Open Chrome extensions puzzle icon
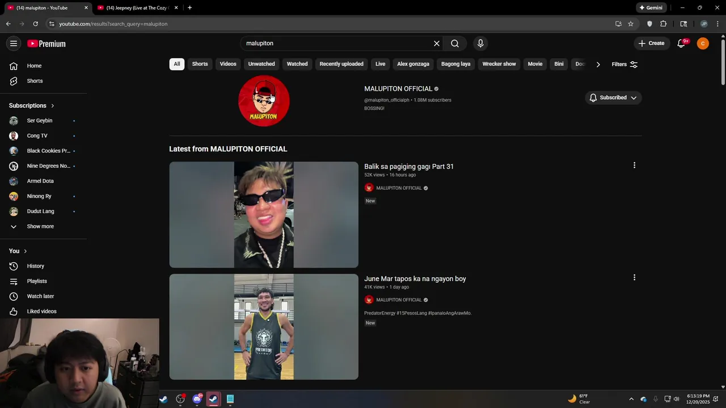This screenshot has height=408, width=726. [x=663, y=24]
